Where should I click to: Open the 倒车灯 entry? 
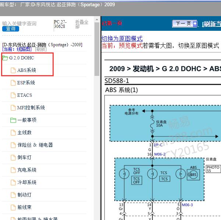24,157
